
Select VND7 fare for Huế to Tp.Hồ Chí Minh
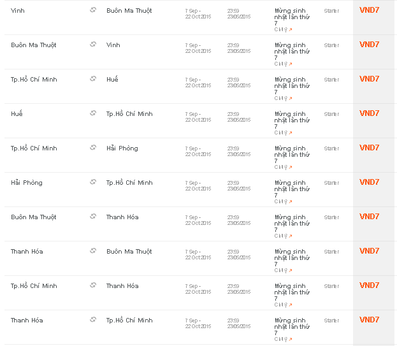tap(369, 113)
